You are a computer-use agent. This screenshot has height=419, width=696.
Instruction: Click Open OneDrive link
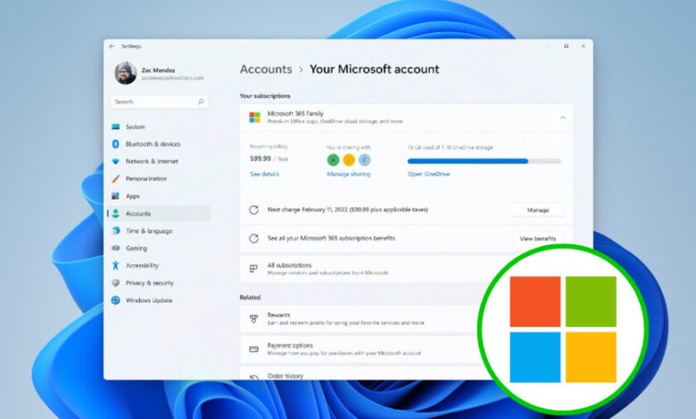tap(429, 174)
